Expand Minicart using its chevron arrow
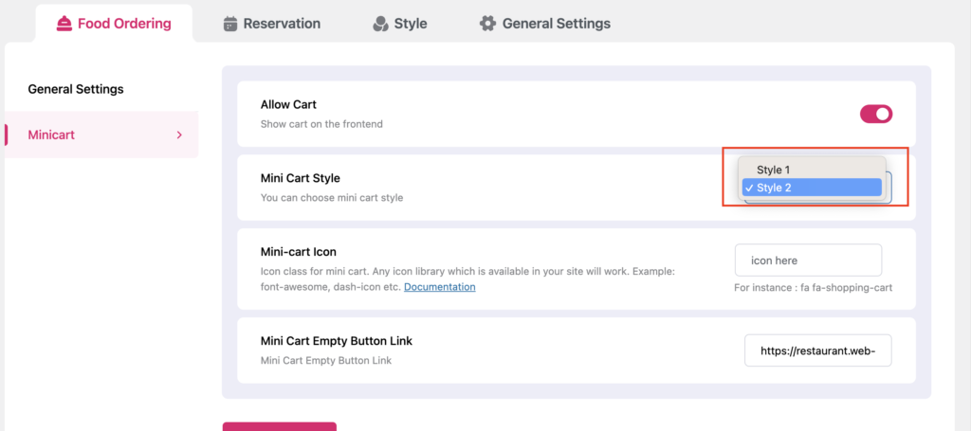Viewport: 971px width, 431px height. (179, 135)
